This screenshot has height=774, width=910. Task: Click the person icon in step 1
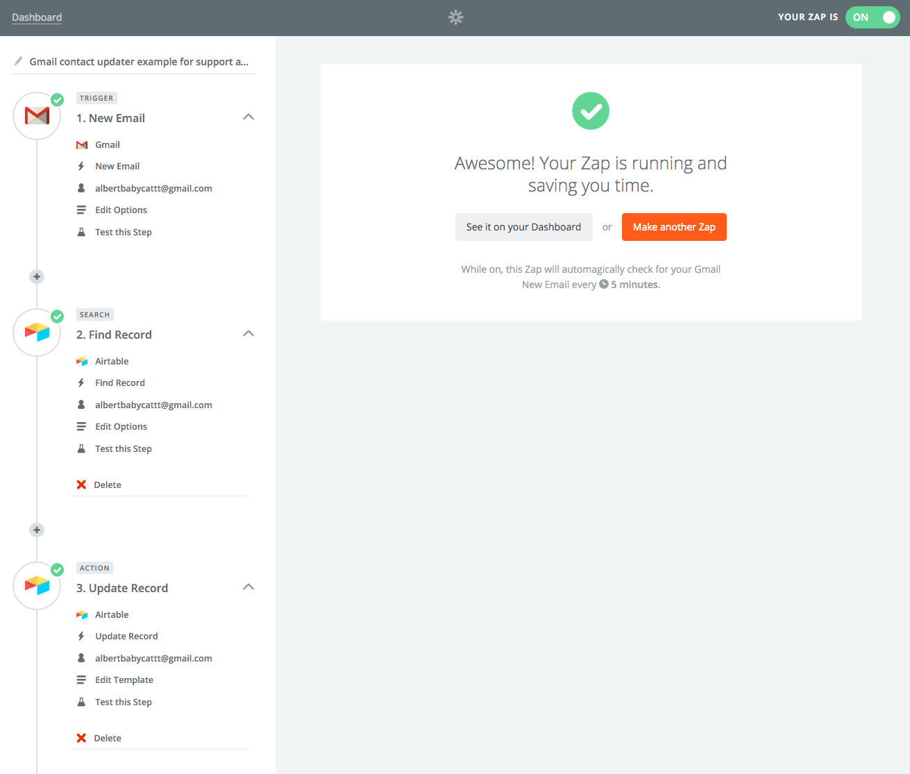pos(81,188)
